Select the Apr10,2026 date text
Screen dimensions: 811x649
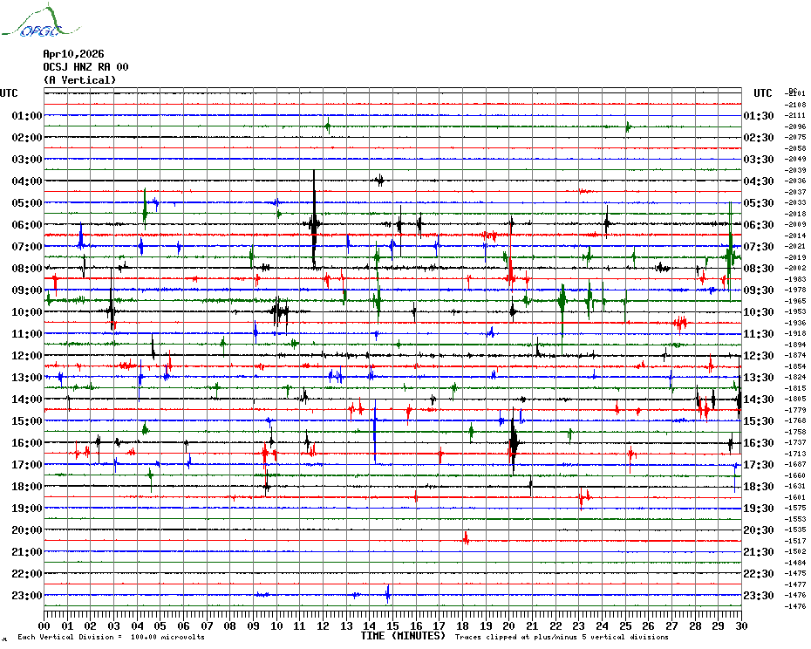pos(73,54)
